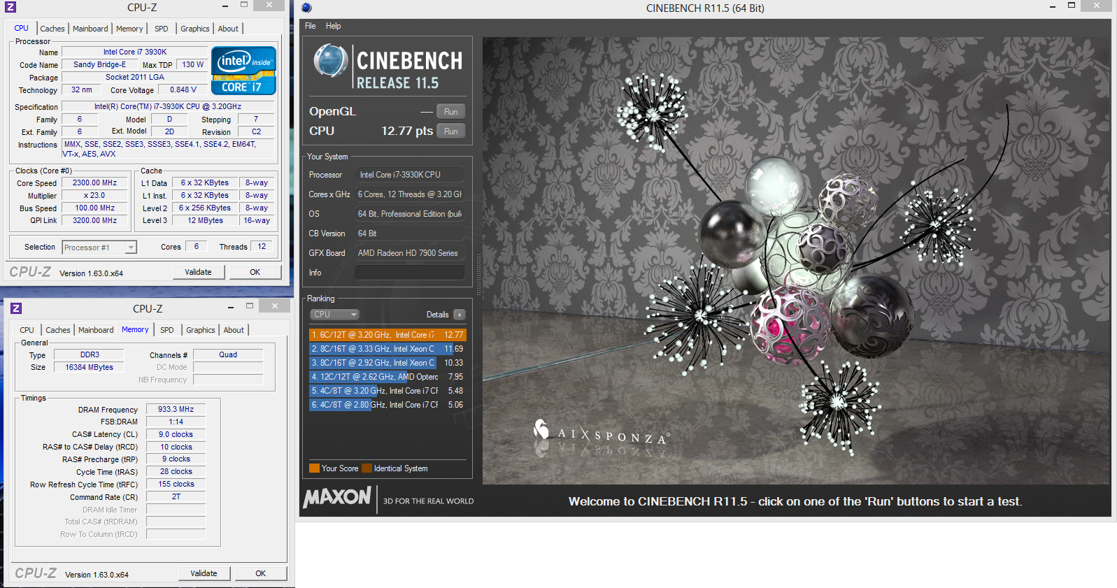Select ranking row 2: 8C/16T @ 3.33 GHz Xeon
1117x588 pixels.
click(387, 349)
